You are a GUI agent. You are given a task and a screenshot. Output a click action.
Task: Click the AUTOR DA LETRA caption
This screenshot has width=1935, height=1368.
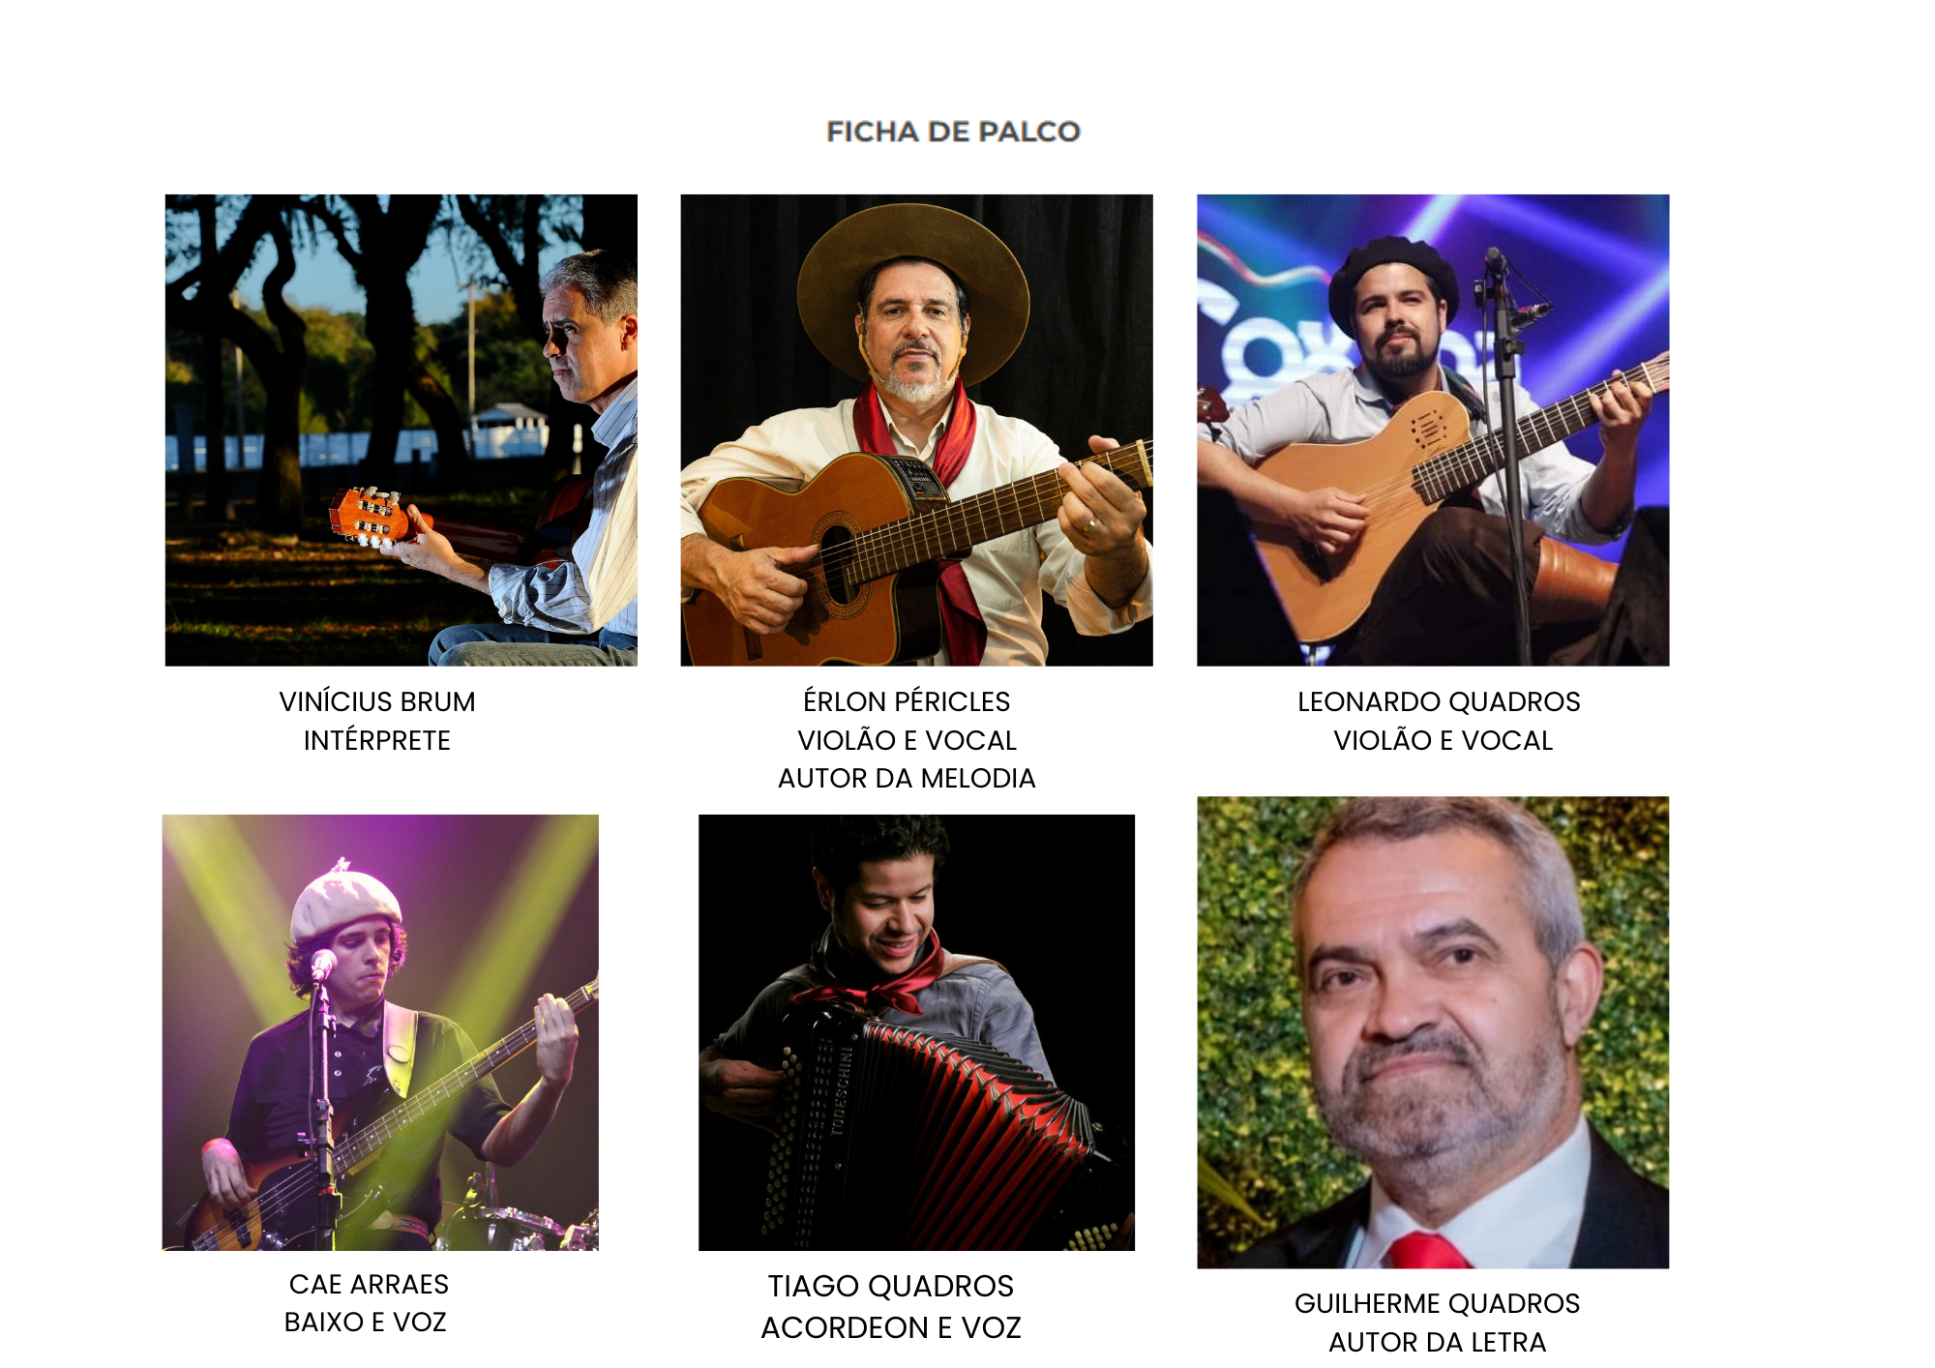pyautogui.click(x=1437, y=1342)
